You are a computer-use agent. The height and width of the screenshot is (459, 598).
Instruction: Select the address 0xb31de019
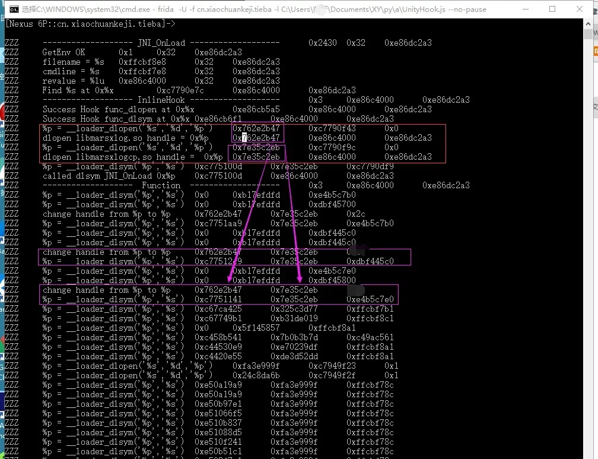click(x=294, y=318)
